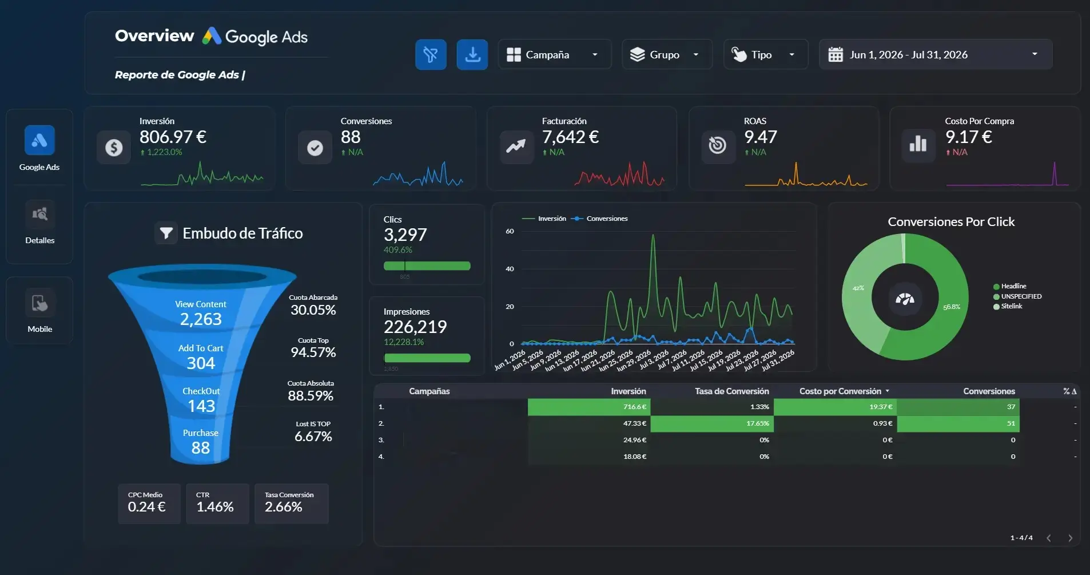Click the 716.6 € cell in row 1
This screenshot has width=1090, height=575.
coord(589,407)
